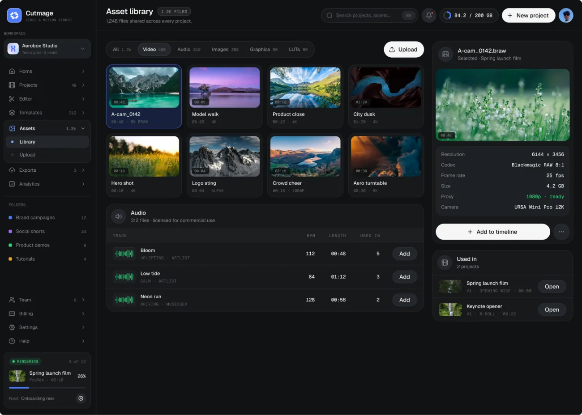Screen dimensions: 582x415
Task: Click the Spring launch film render progress bar
Action: (x=47, y=388)
